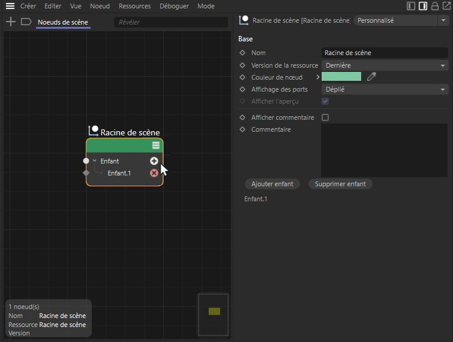Enable the Afficher commentaire checkbox

(325, 117)
